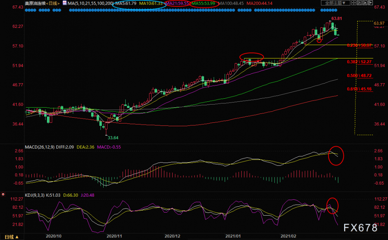Click the J:20.48 value

[x=88, y=195]
